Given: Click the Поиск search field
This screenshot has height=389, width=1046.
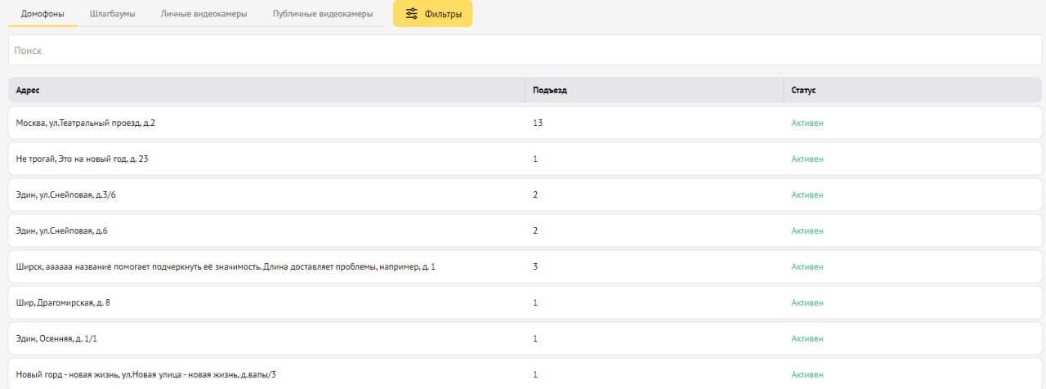Looking at the screenshot, I should pyautogui.click(x=523, y=51).
